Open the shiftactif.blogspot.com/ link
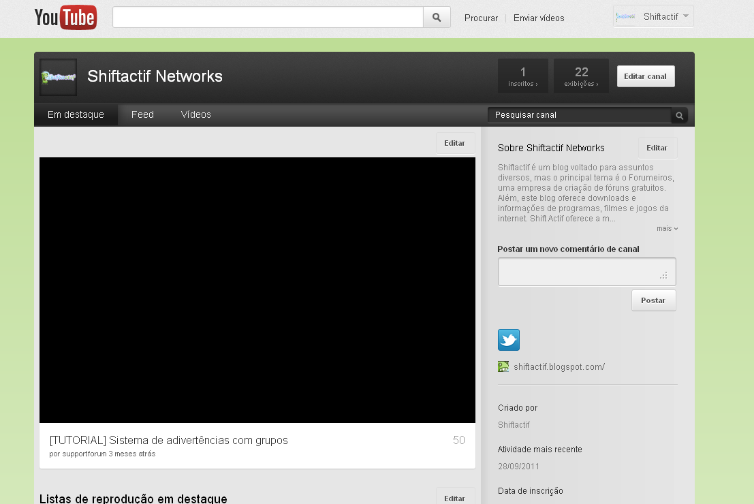The image size is (754, 504). coord(559,366)
